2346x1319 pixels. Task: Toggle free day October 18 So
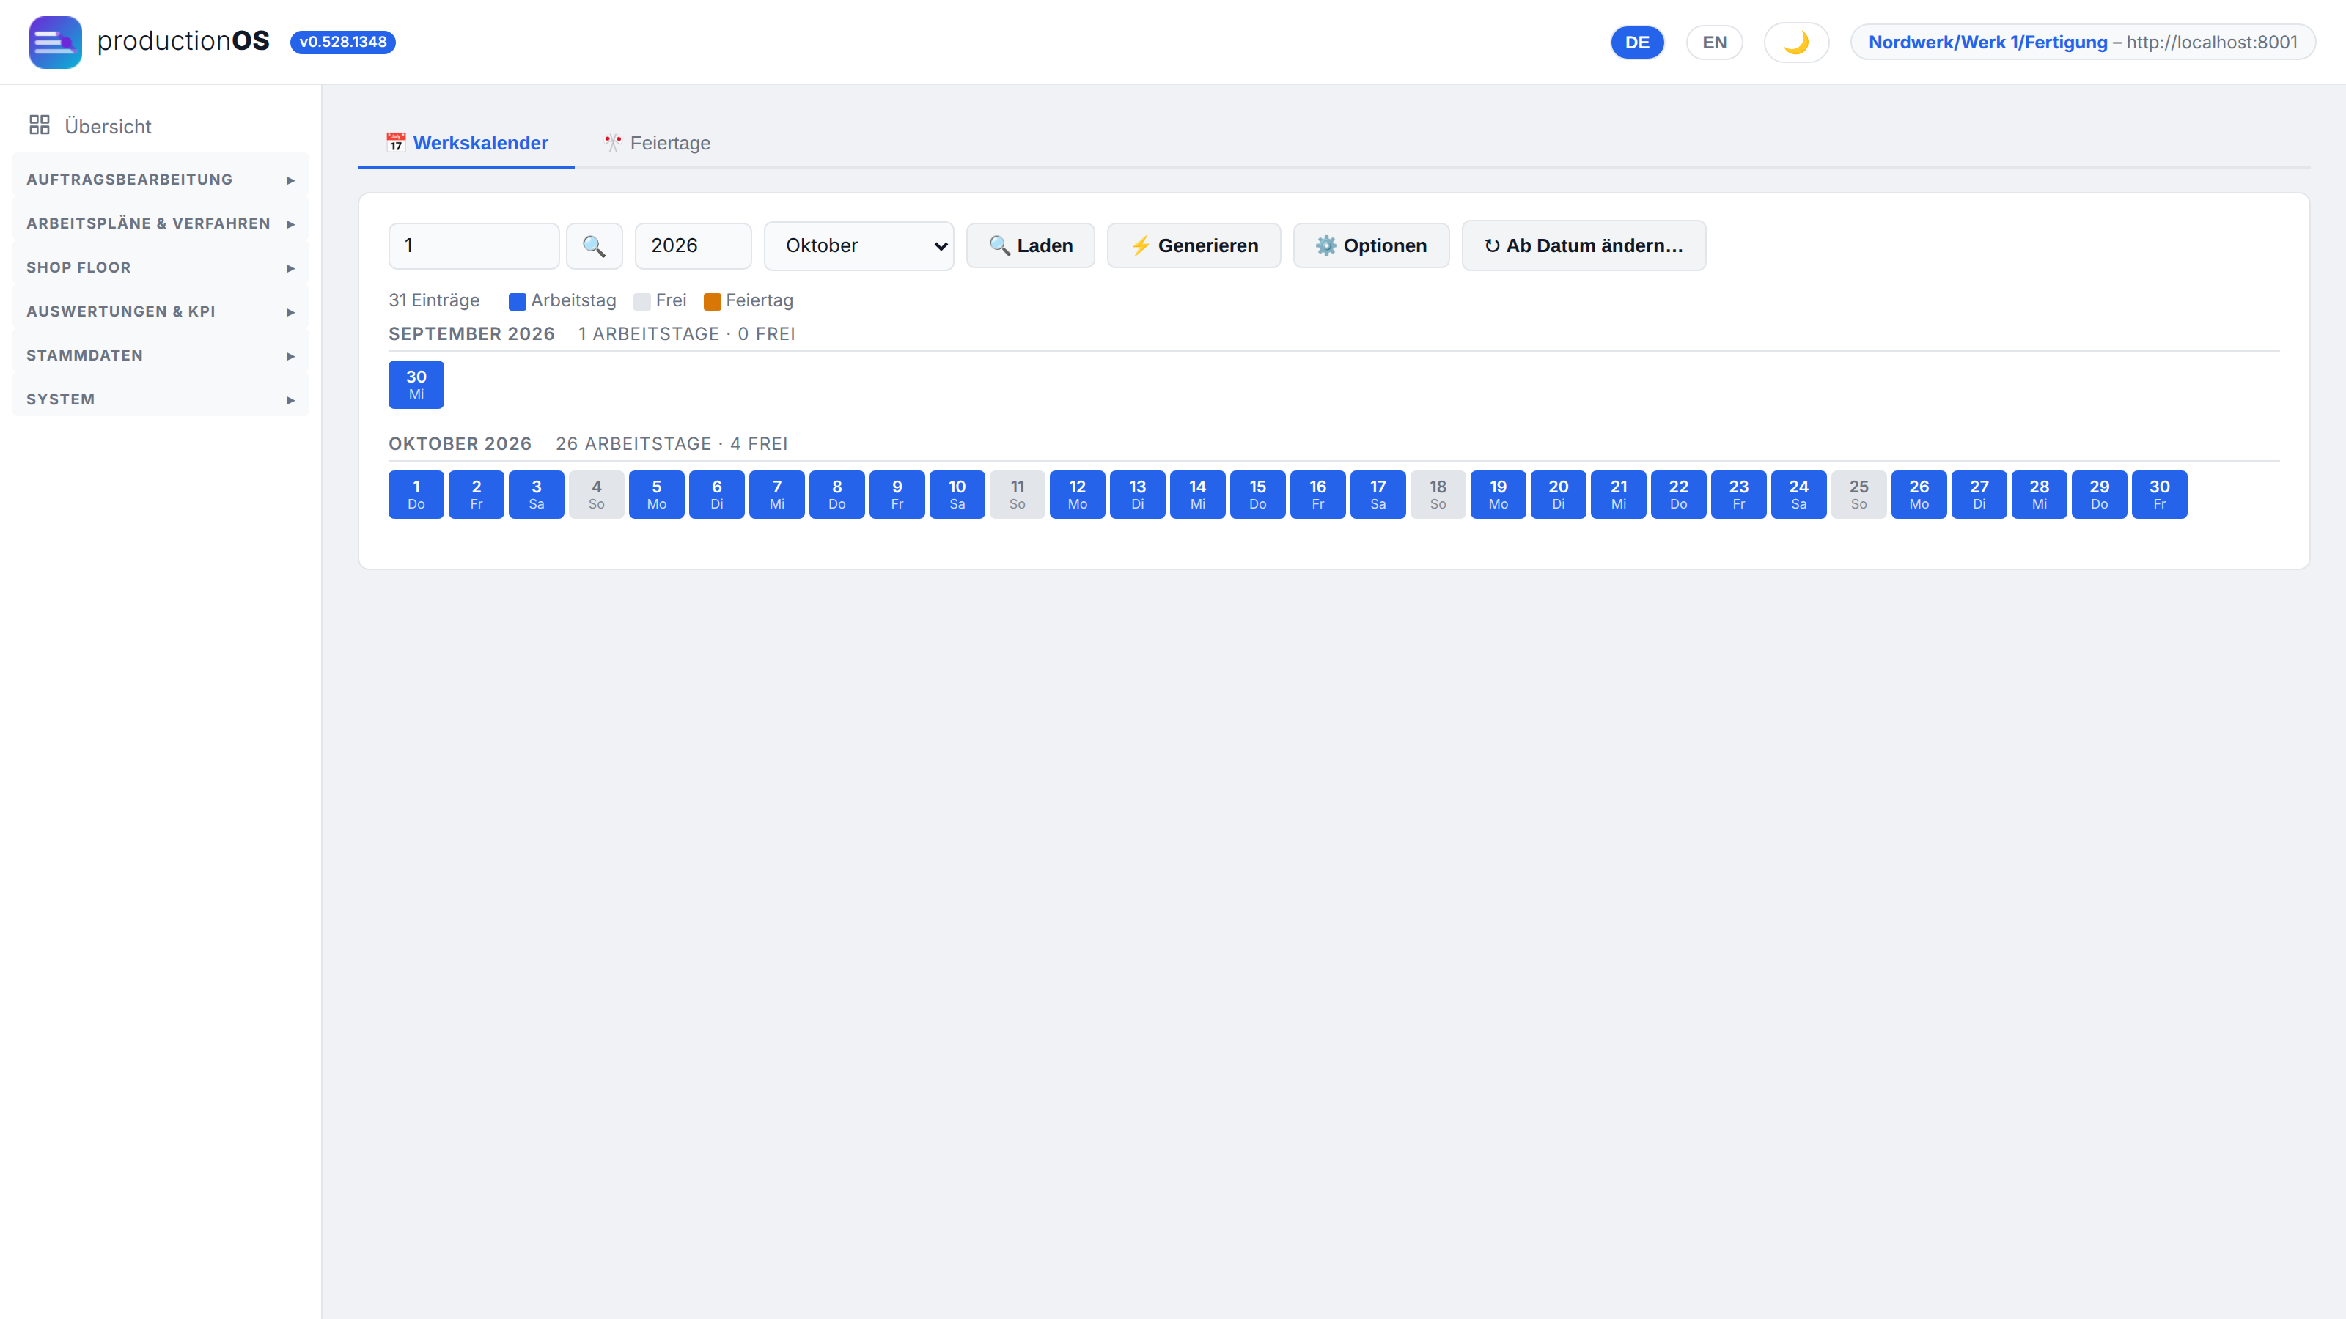(1438, 495)
